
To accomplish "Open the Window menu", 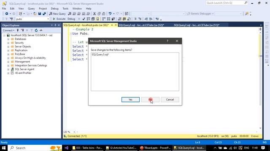I will (77, 8).
